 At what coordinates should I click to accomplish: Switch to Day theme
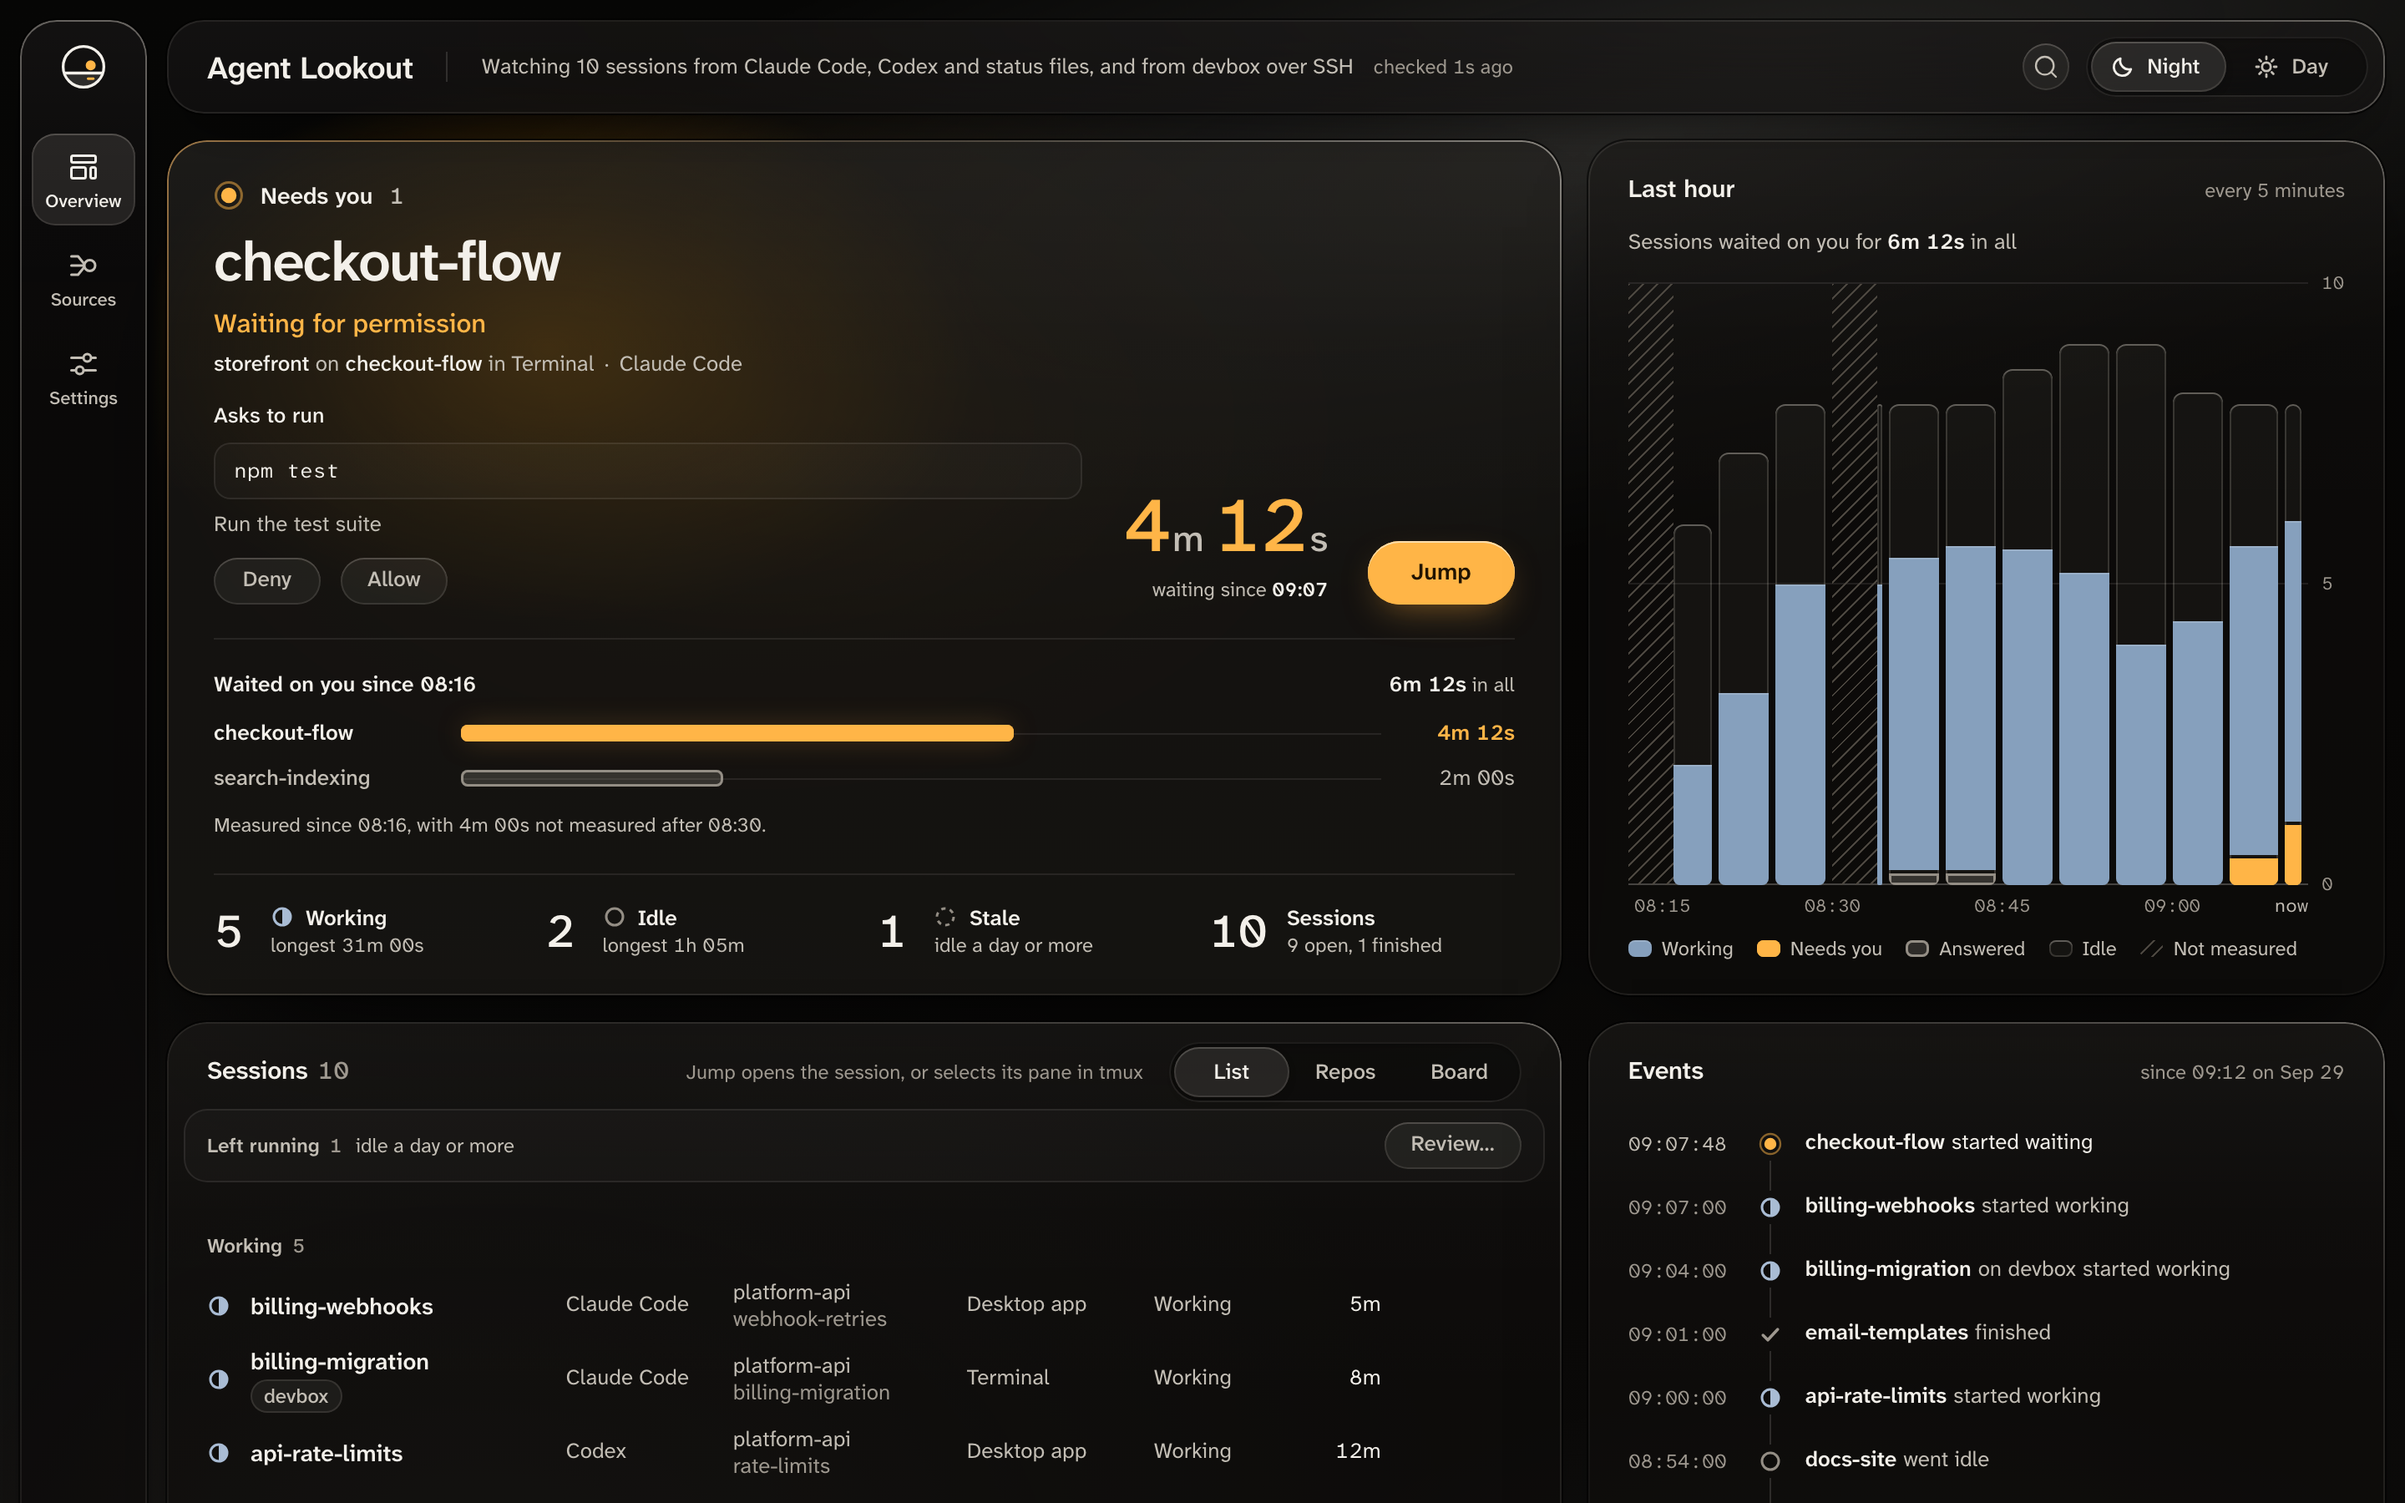tap(2293, 67)
